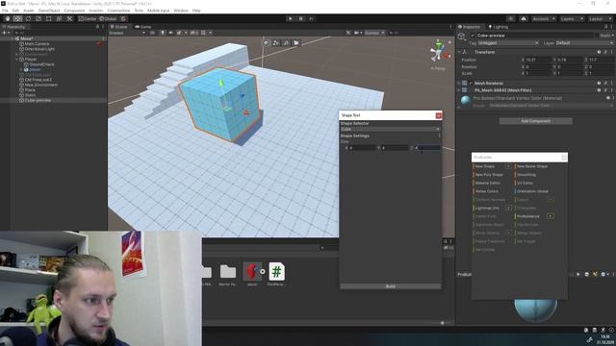Select Cube-preview in Hierarchy
Image resolution: width=616 pixels, height=346 pixels.
(x=38, y=100)
